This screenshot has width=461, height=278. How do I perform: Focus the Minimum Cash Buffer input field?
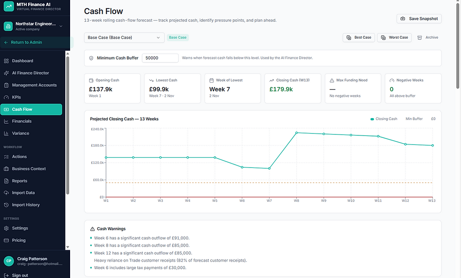[160, 58]
